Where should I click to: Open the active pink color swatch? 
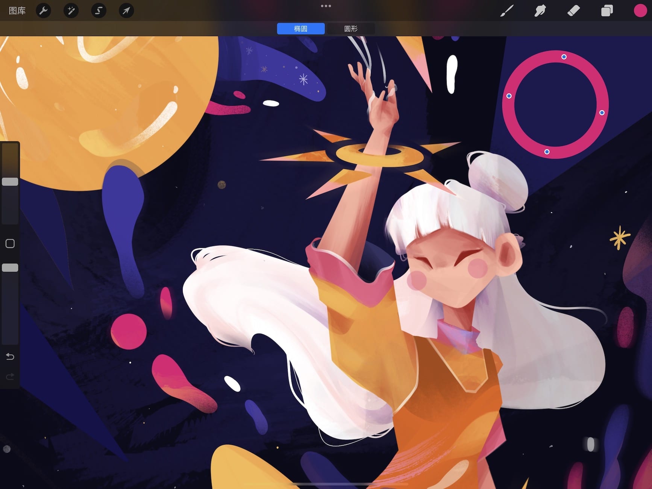(x=640, y=11)
